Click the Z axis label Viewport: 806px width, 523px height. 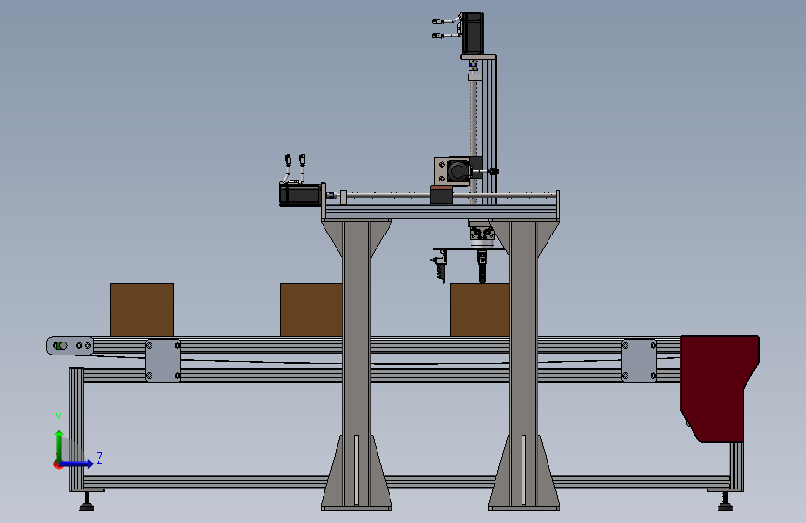click(x=99, y=458)
